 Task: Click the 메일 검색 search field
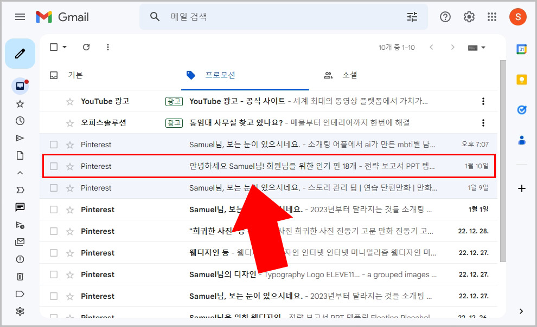coord(283,17)
